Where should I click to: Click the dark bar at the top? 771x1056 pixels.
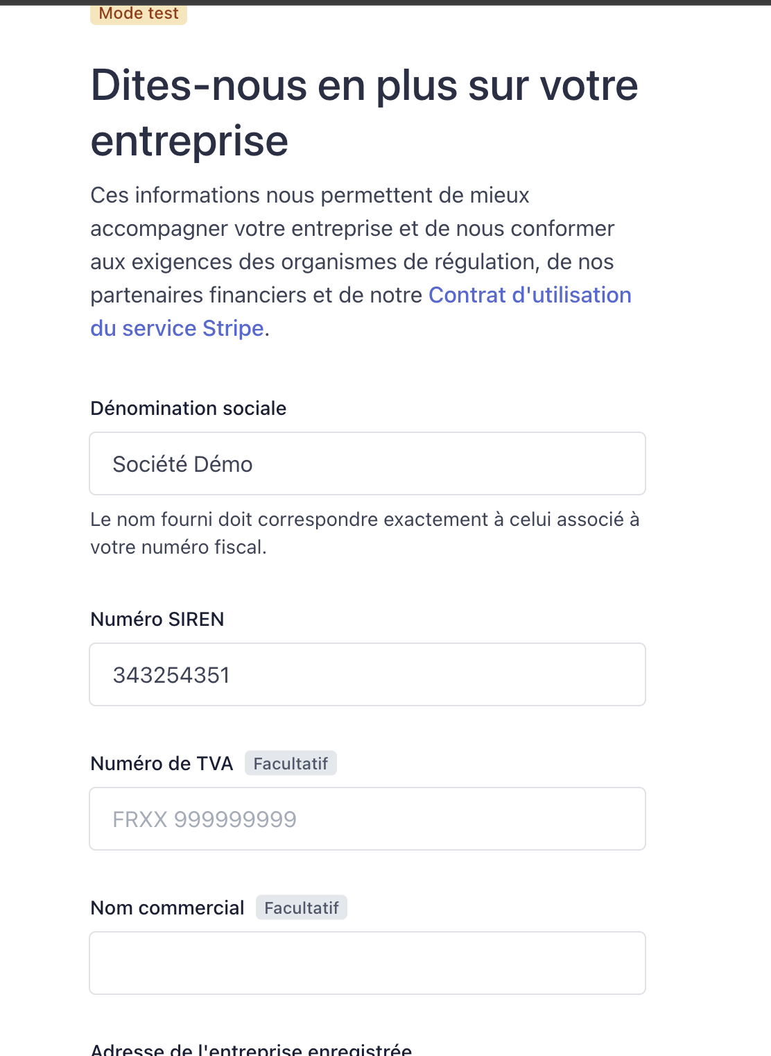tap(385, 2)
